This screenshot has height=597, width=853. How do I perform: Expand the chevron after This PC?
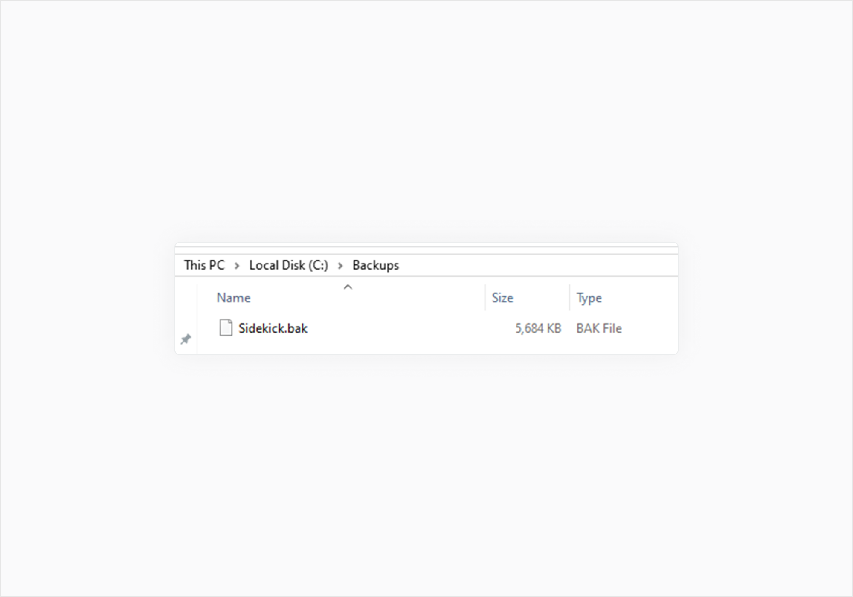pyautogui.click(x=237, y=266)
